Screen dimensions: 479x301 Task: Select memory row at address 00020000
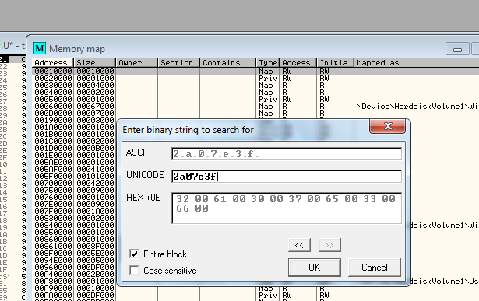coord(255,78)
